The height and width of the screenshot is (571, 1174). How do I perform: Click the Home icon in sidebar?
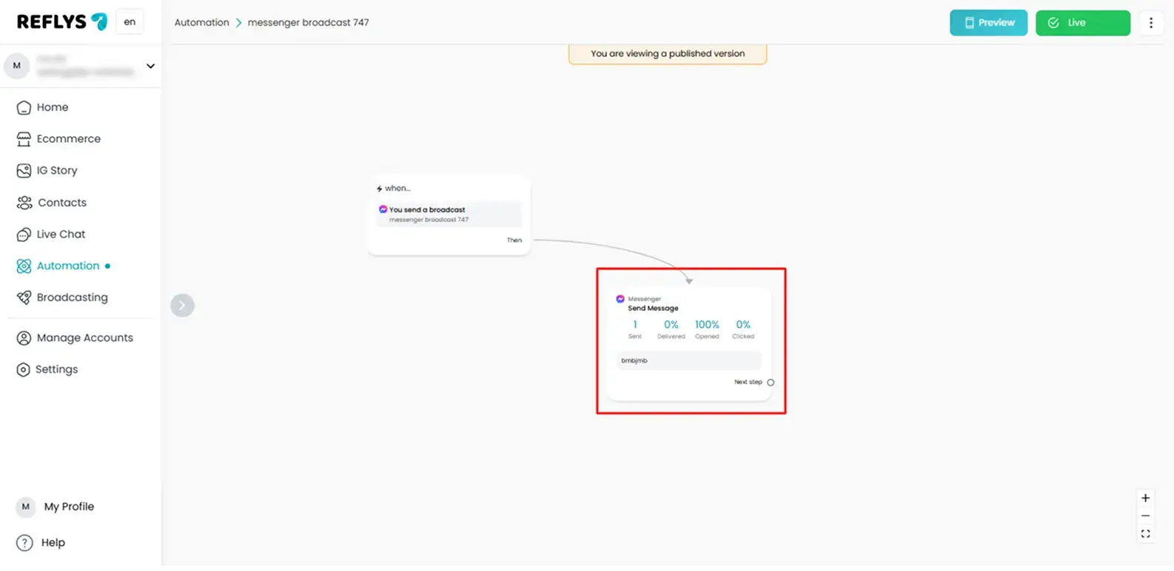(24, 107)
